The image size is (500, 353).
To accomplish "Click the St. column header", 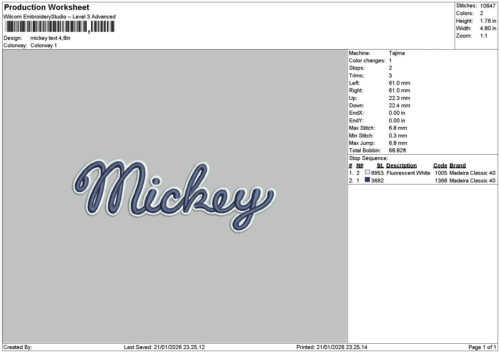I will point(380,165).
